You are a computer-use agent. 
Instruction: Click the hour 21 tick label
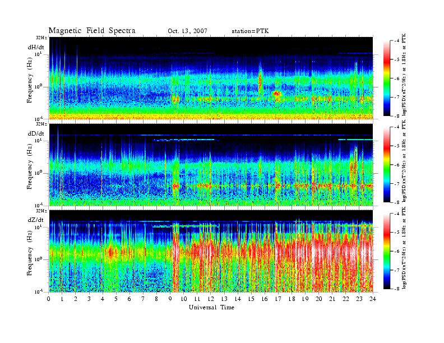pos(332,299)
